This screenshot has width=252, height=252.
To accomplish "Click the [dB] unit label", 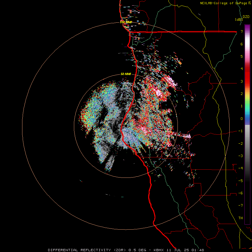I will [x=239, y=19].
